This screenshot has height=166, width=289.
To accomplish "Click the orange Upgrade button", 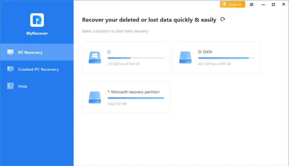I will [x=232, y=4].
